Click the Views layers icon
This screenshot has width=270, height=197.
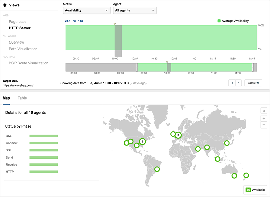(x=5, y=5)
